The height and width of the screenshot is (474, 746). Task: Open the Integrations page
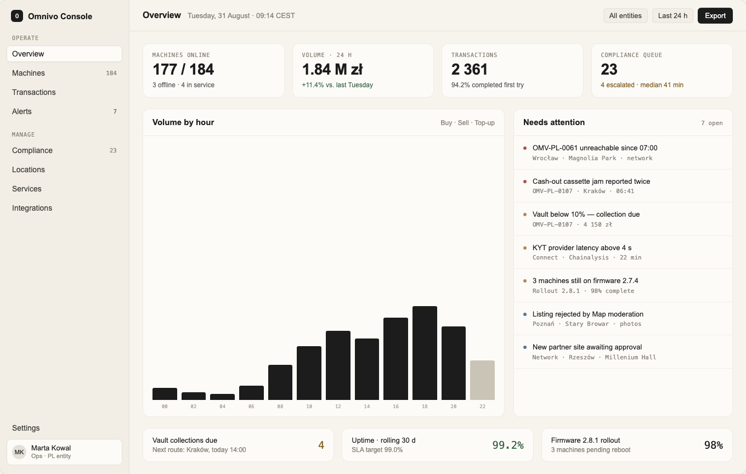point(64,208)
